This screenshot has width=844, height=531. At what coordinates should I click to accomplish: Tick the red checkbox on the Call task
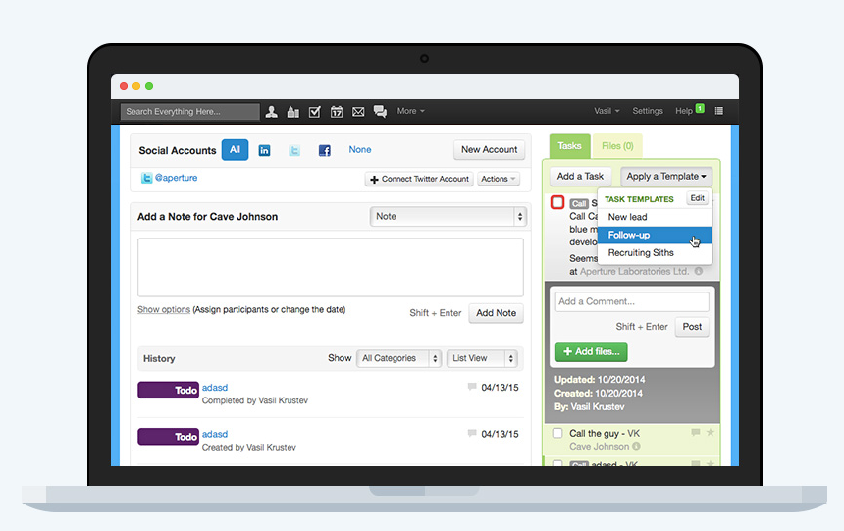[x=557, y=202]
